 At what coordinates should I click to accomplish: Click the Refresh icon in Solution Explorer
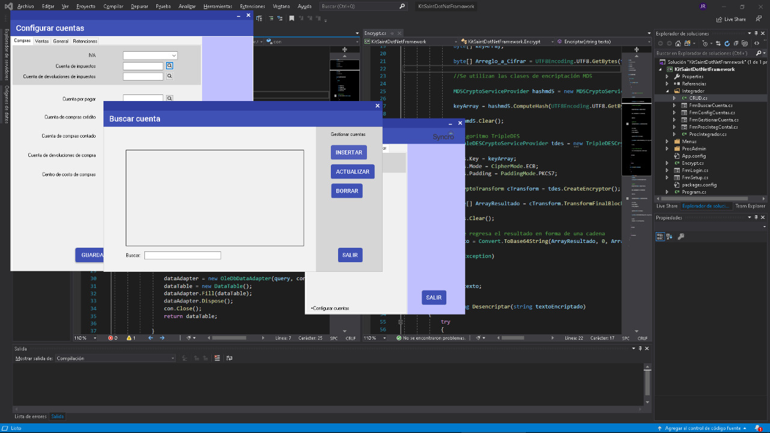click(727, 43)
